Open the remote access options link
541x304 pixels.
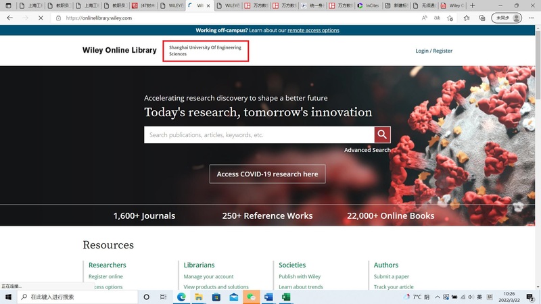pos(313,30)
